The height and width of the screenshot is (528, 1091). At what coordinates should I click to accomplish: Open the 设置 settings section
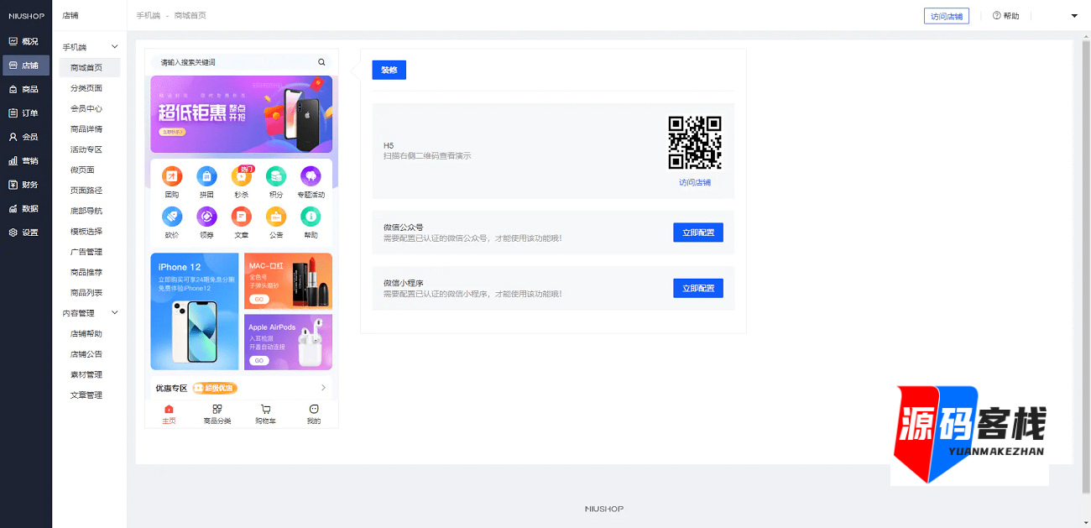point(24,233)
